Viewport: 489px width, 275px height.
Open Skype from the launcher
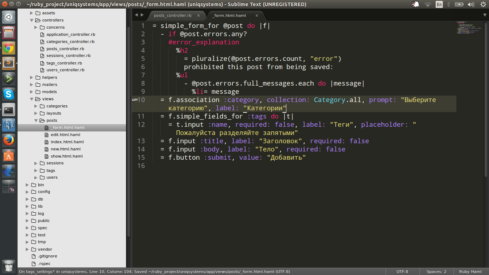pos(9,94)
